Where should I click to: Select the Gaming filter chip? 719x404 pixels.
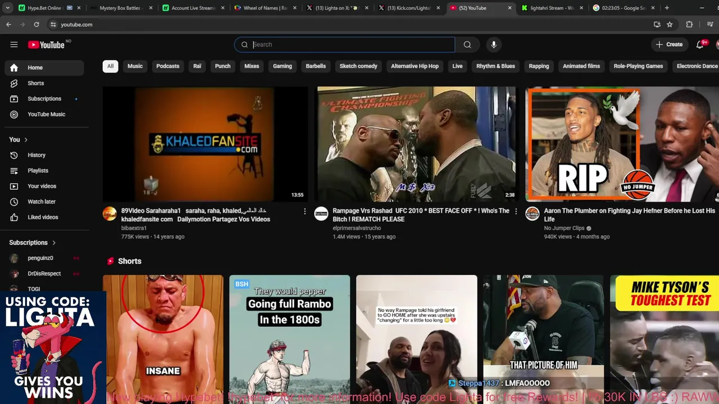(282, 66)
